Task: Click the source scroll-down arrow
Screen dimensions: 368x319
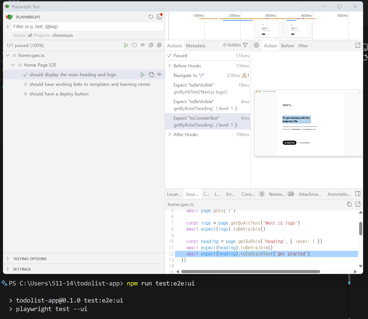Action: pos(361,266)
